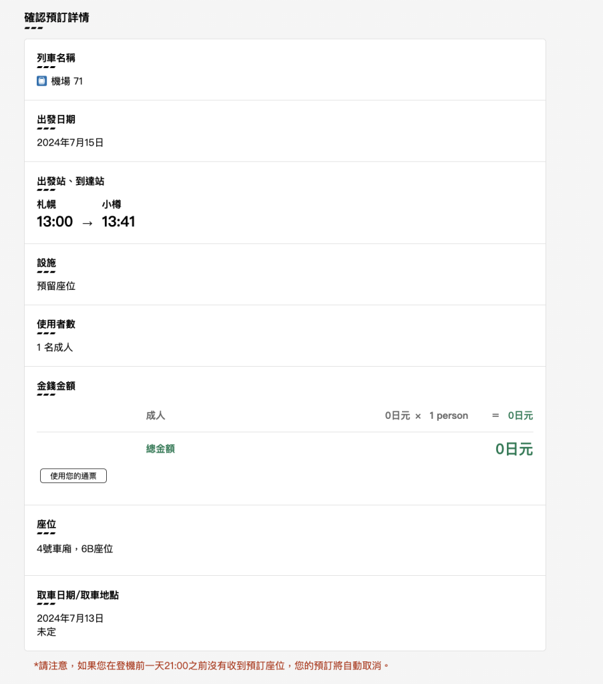Click the 出發站、到達站 section label

(70, 181)
